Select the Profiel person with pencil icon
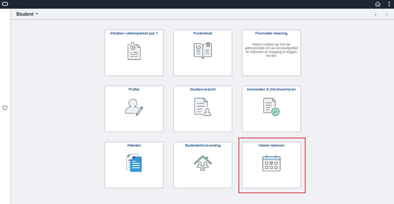The image size is (394, 204). (134, 107)
